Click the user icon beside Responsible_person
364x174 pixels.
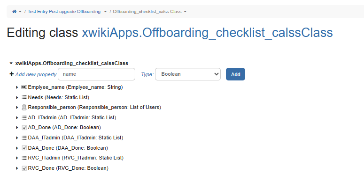point(24,108)
